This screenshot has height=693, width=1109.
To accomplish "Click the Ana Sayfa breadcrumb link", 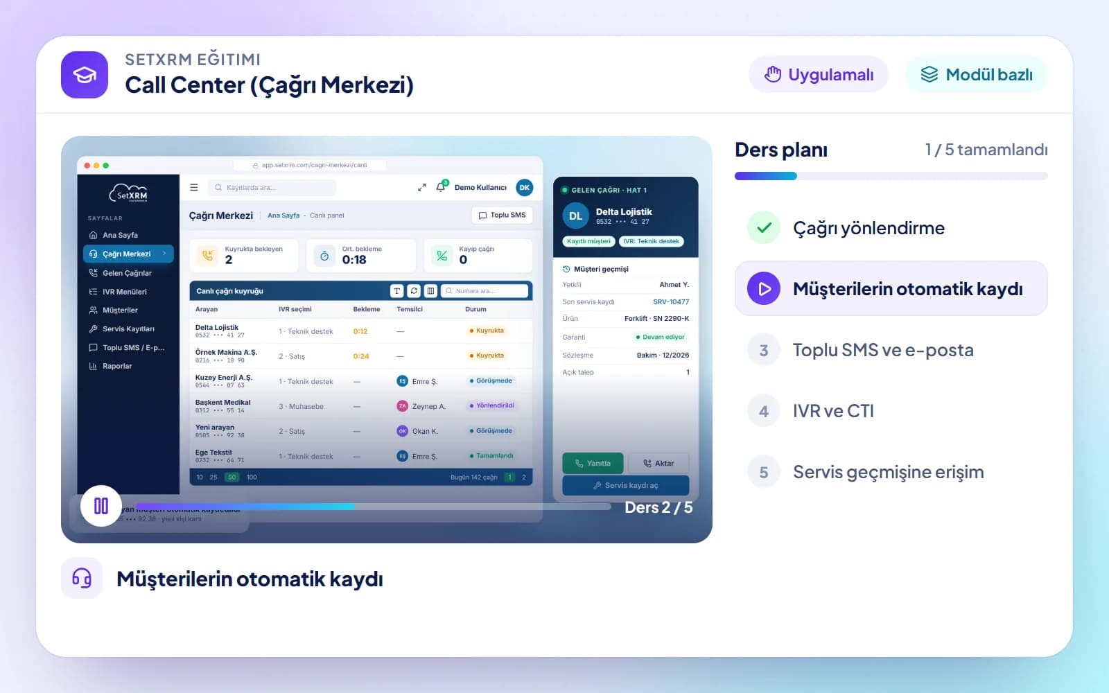I will point(283,216).
